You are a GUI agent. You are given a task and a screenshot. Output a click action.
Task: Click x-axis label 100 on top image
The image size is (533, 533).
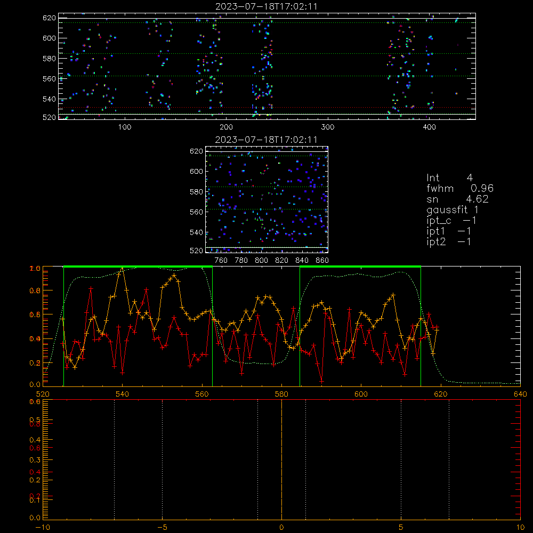[x=125, y=127]
